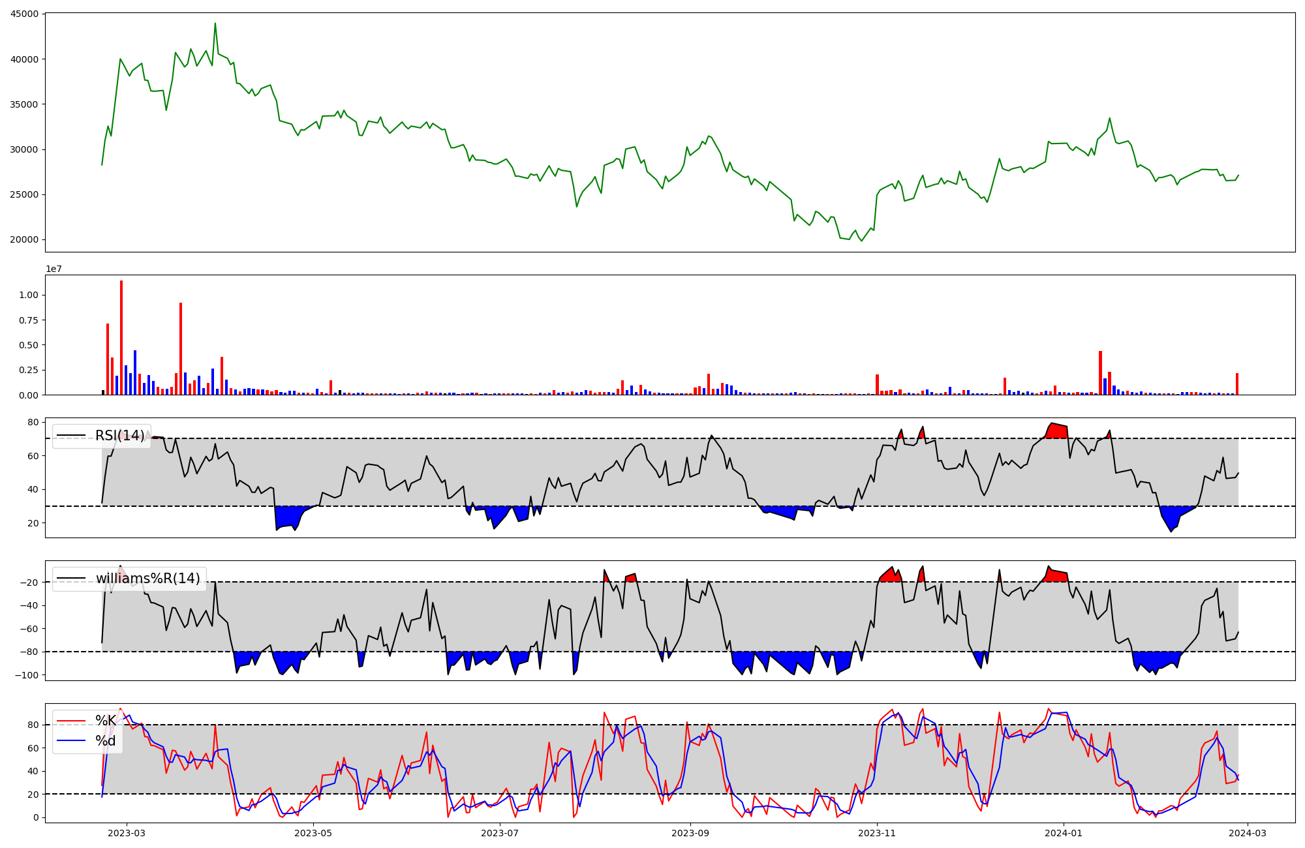Select the 2023-05 x-axis date label
The height and width of the screenshot is (848, 1305).
(x=314, y=833)
